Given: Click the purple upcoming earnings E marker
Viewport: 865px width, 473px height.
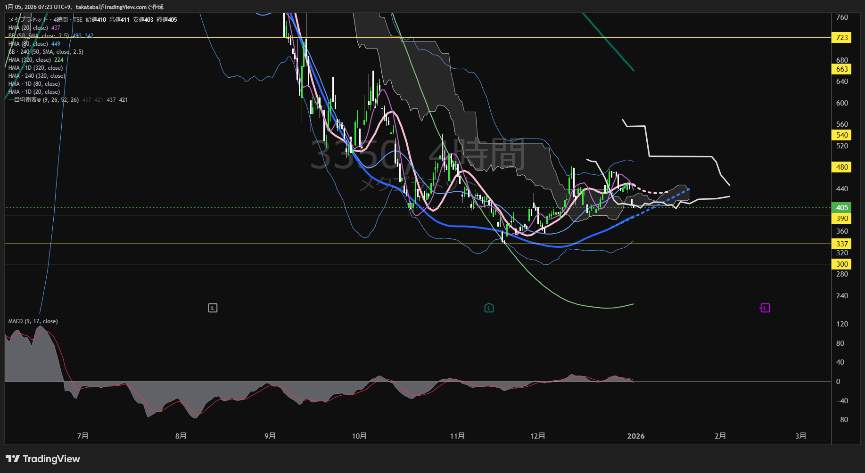Looking at the screenshot, I should 765,308.
